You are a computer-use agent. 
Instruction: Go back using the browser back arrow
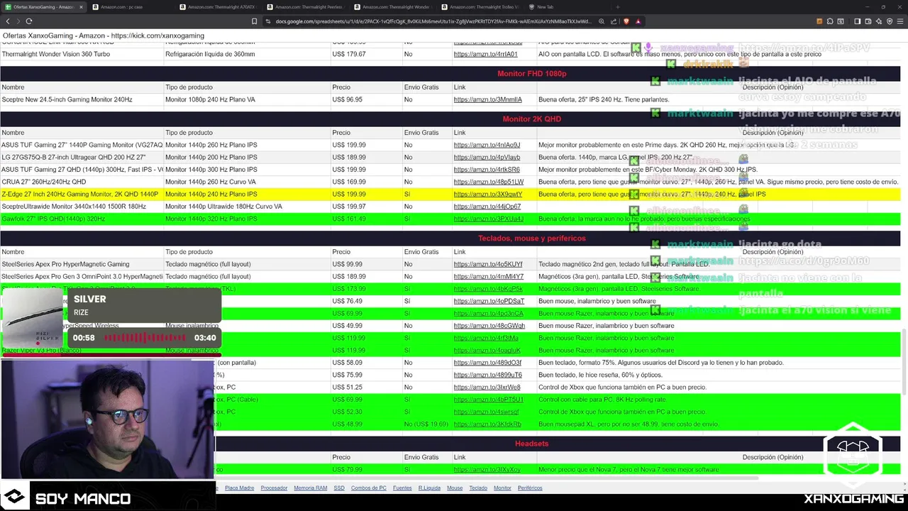[x=7, y=21]
